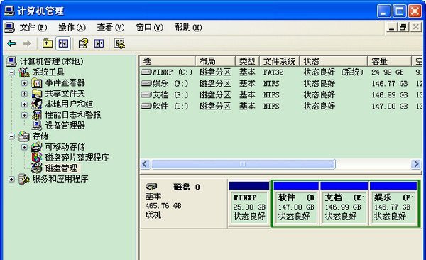The image size is (426, 260).
Task: Open the 操作(A) menu
Action: coord(72,28)
